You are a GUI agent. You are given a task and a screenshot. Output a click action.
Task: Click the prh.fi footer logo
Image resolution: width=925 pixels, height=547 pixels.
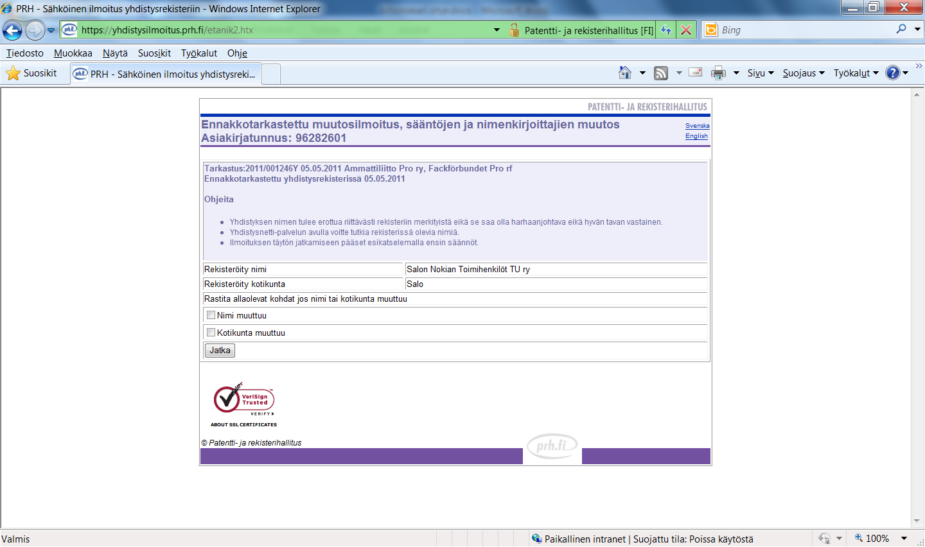coord(552,446)
